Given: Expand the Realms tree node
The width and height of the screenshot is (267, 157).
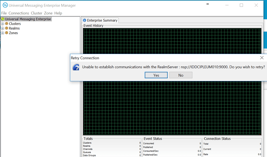Looking at the screenshot, I should (3, 28).
